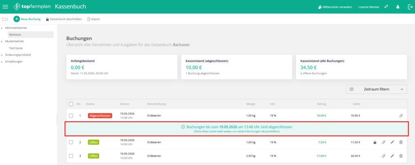The width and height of the screenshot is (415, 165).
Task: Toggle the folder sidebar icon
Action: [x=5, y=19]
